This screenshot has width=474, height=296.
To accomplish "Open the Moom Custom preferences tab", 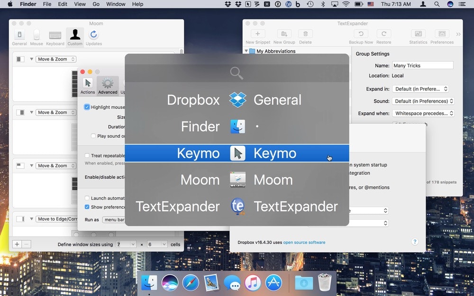I will point(75,37).
